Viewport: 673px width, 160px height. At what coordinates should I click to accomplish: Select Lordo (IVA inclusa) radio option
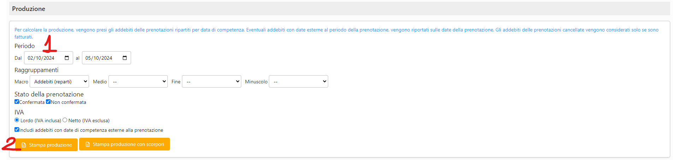tap(17, 120)
